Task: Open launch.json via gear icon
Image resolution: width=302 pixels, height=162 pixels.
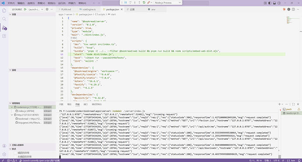Action: click(x=47, y=9)
